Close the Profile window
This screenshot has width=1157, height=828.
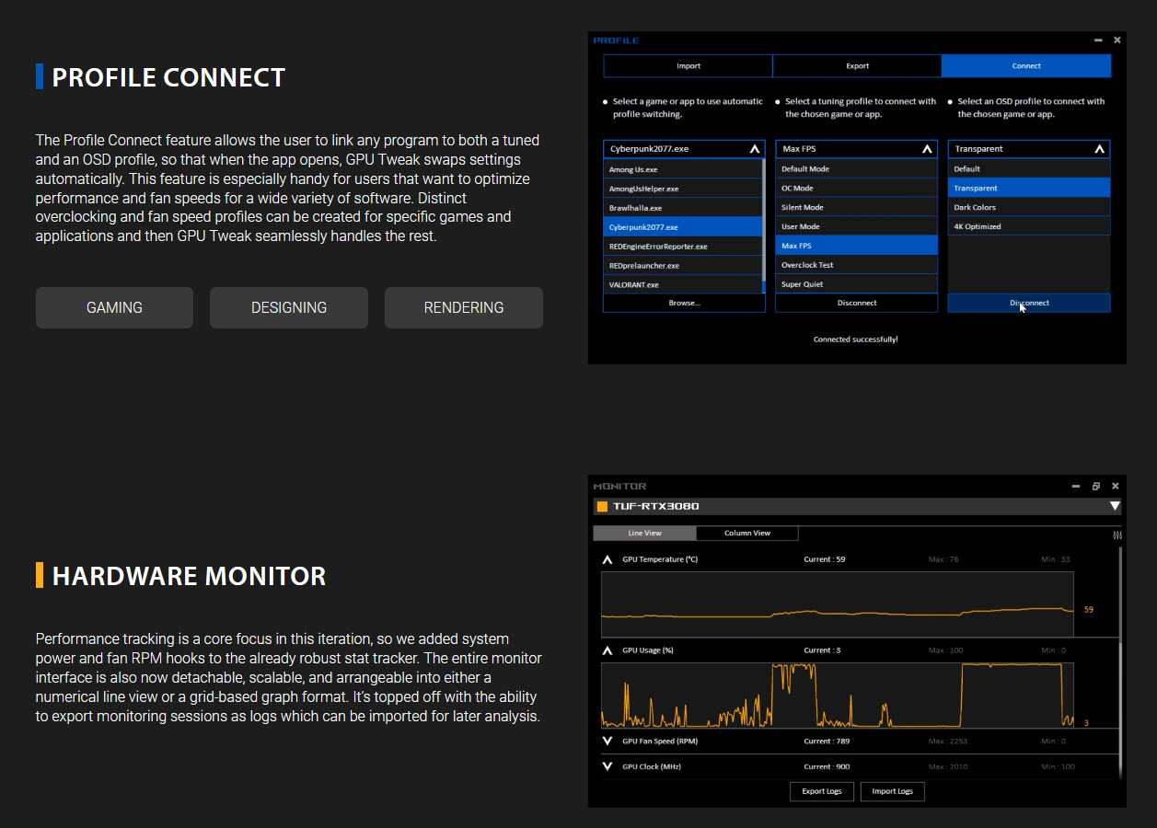coord(1117,40)
